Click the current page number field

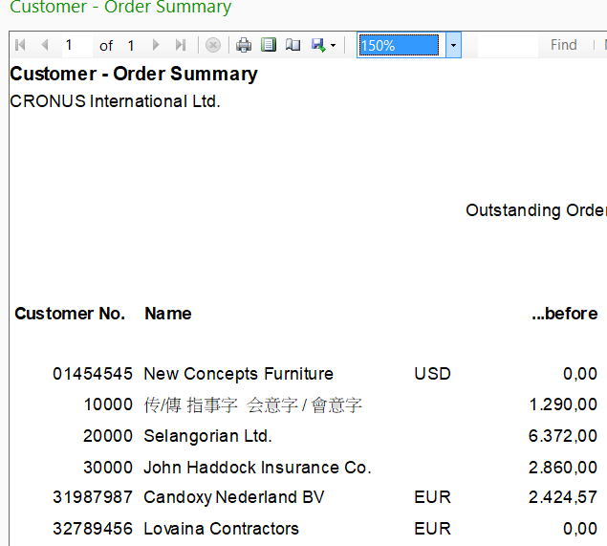click(x=76, y=45)
